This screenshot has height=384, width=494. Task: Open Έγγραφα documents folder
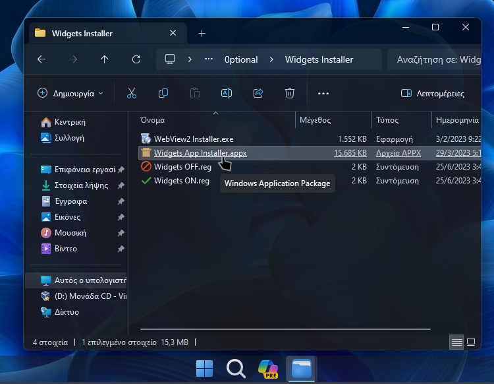tap(70, 201)
